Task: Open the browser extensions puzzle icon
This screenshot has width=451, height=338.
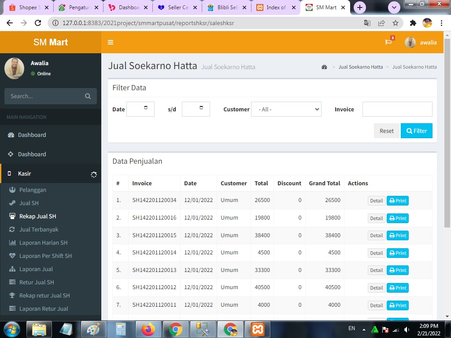Action: tap(413, 23)
